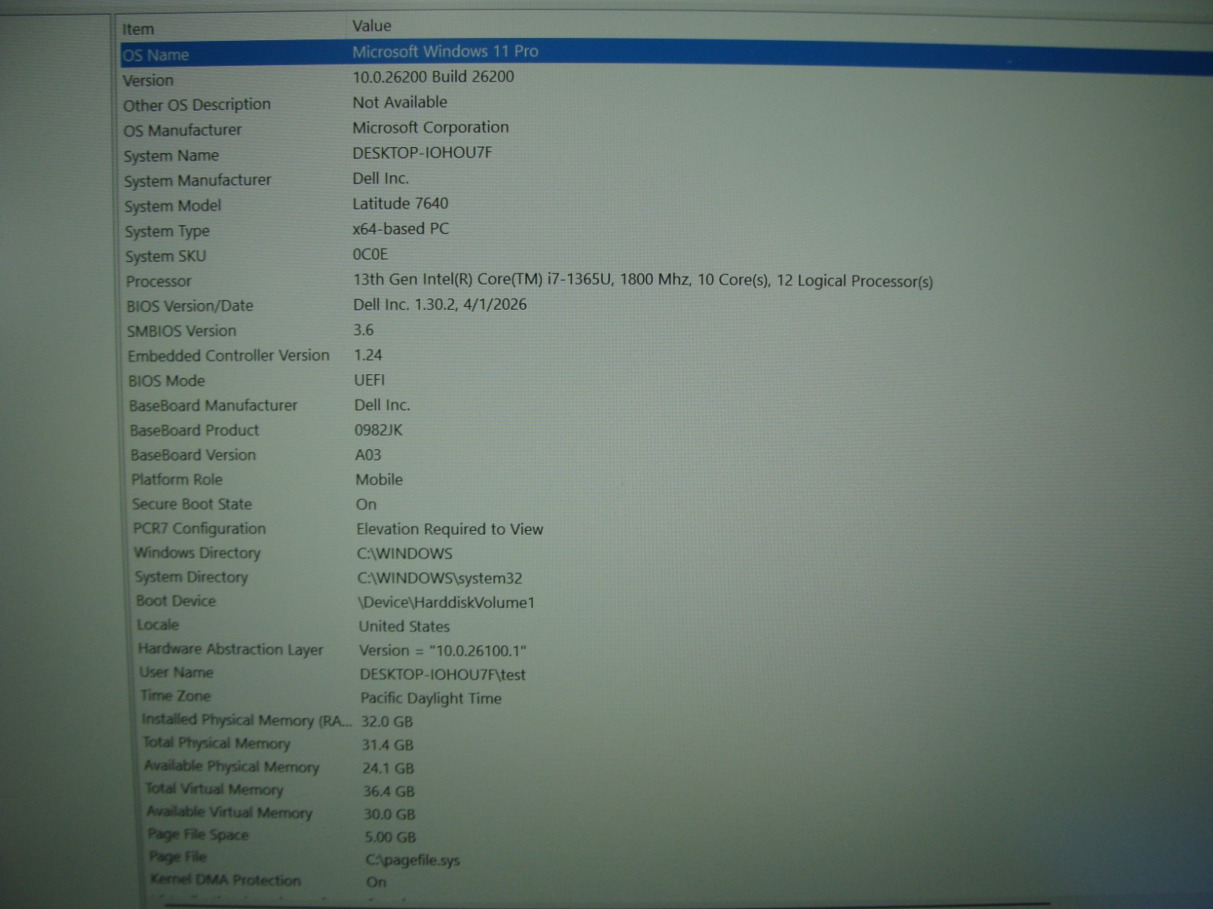The width and height of the screenshot is (1213, 909).
Task: Select the Locale row label
Action: click(x=158, y=625)
